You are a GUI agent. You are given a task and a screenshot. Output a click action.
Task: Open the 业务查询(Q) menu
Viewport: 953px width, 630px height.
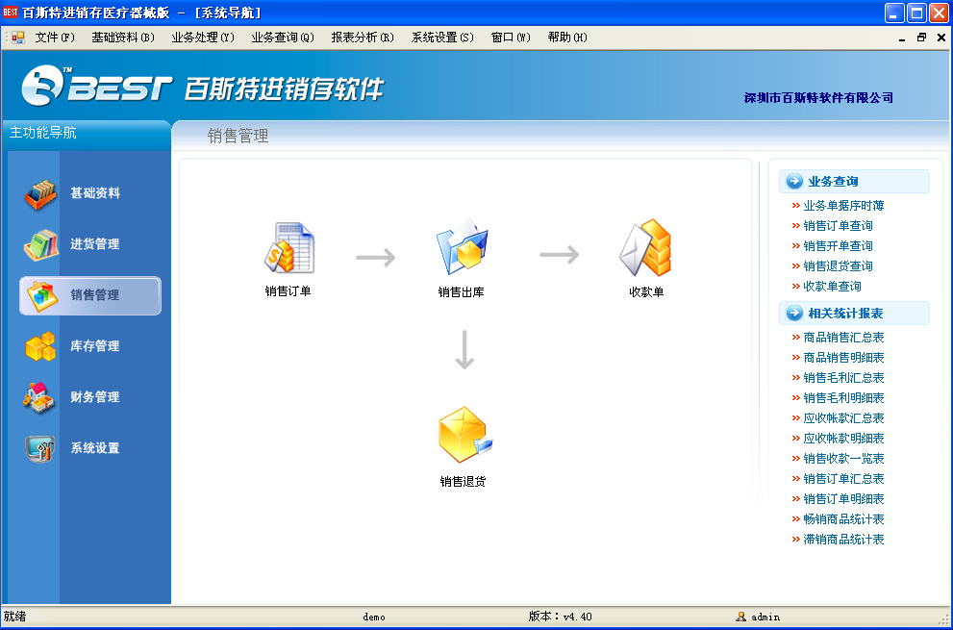pos(283,38)
